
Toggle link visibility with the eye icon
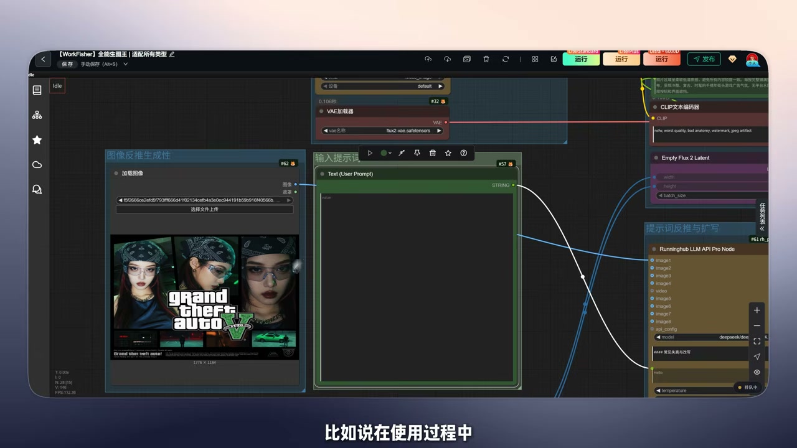tap(757, 372)
